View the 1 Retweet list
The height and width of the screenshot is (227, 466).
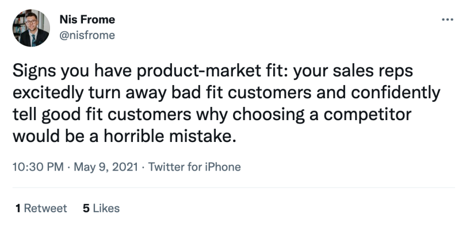click(x=41, y=208)
